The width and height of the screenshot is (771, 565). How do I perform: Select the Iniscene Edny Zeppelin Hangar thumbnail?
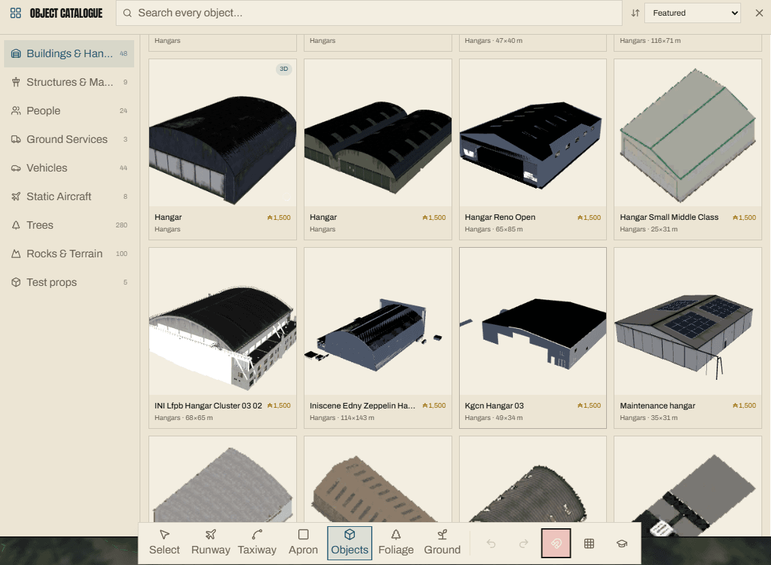[x=377, y=321]
